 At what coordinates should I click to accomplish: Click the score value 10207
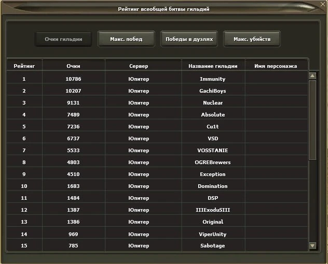pyautogui.click(x=73, y=91)
